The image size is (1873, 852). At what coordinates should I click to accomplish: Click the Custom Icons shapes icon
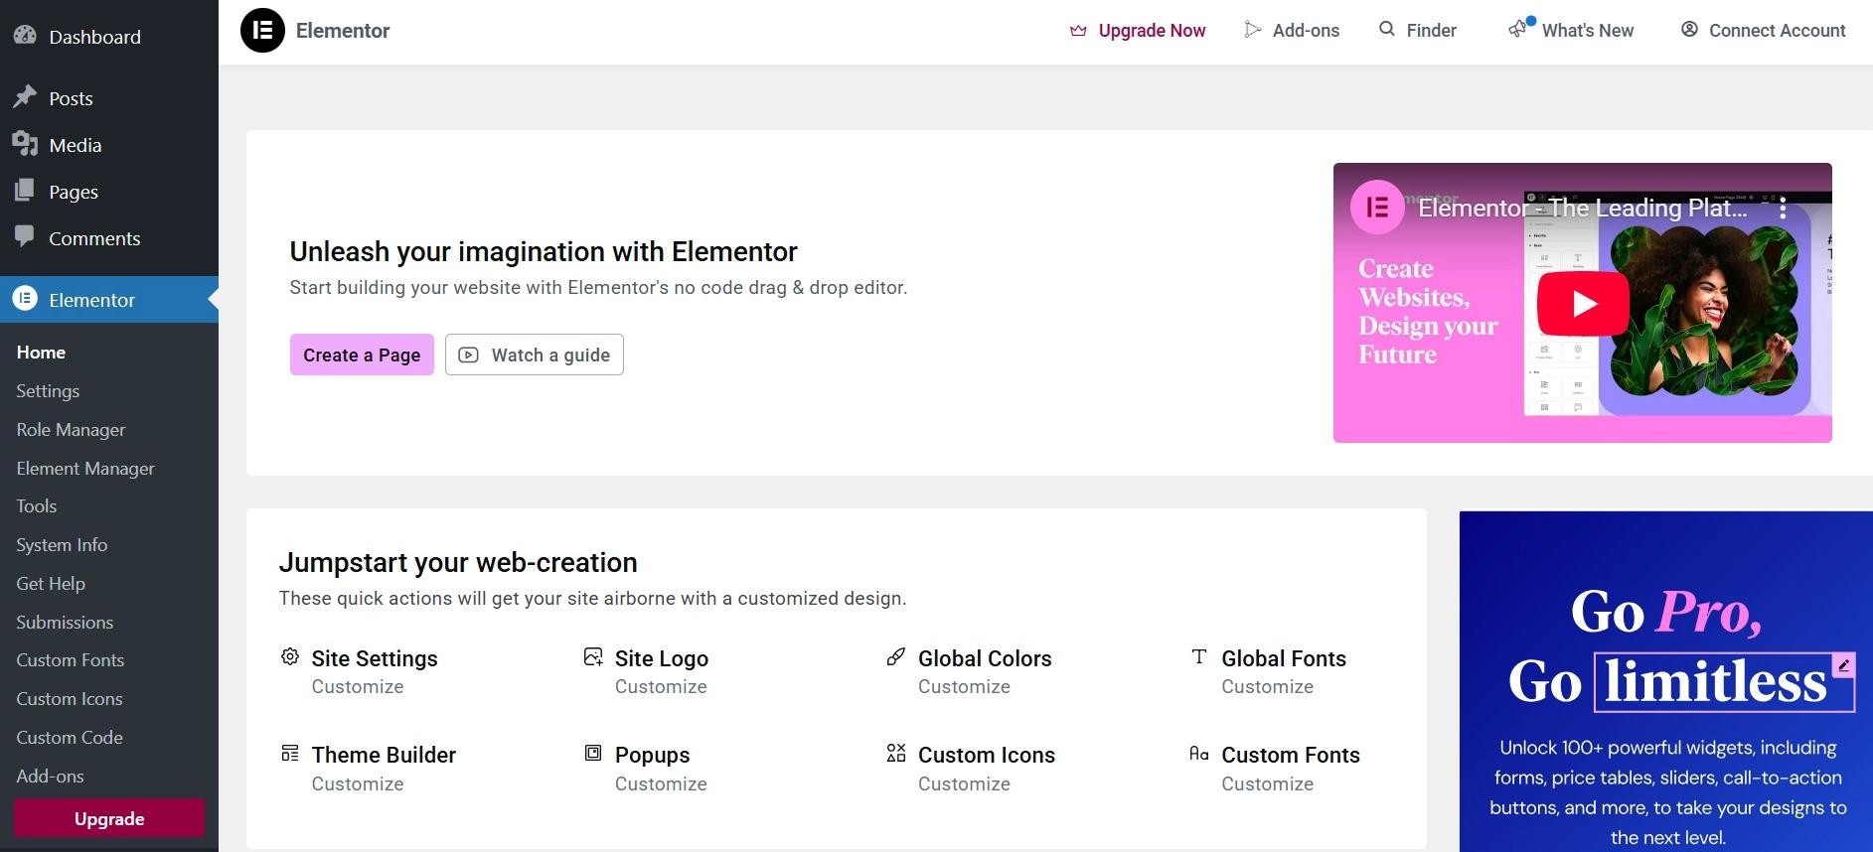[x=896, y=753]
